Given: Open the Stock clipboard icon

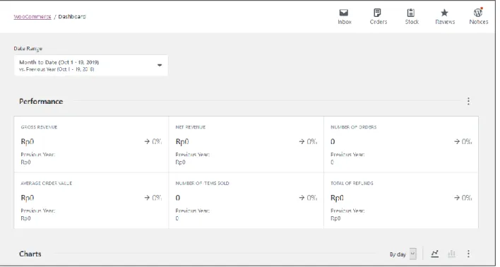Looking at the screenshot, I should (411, 13).
